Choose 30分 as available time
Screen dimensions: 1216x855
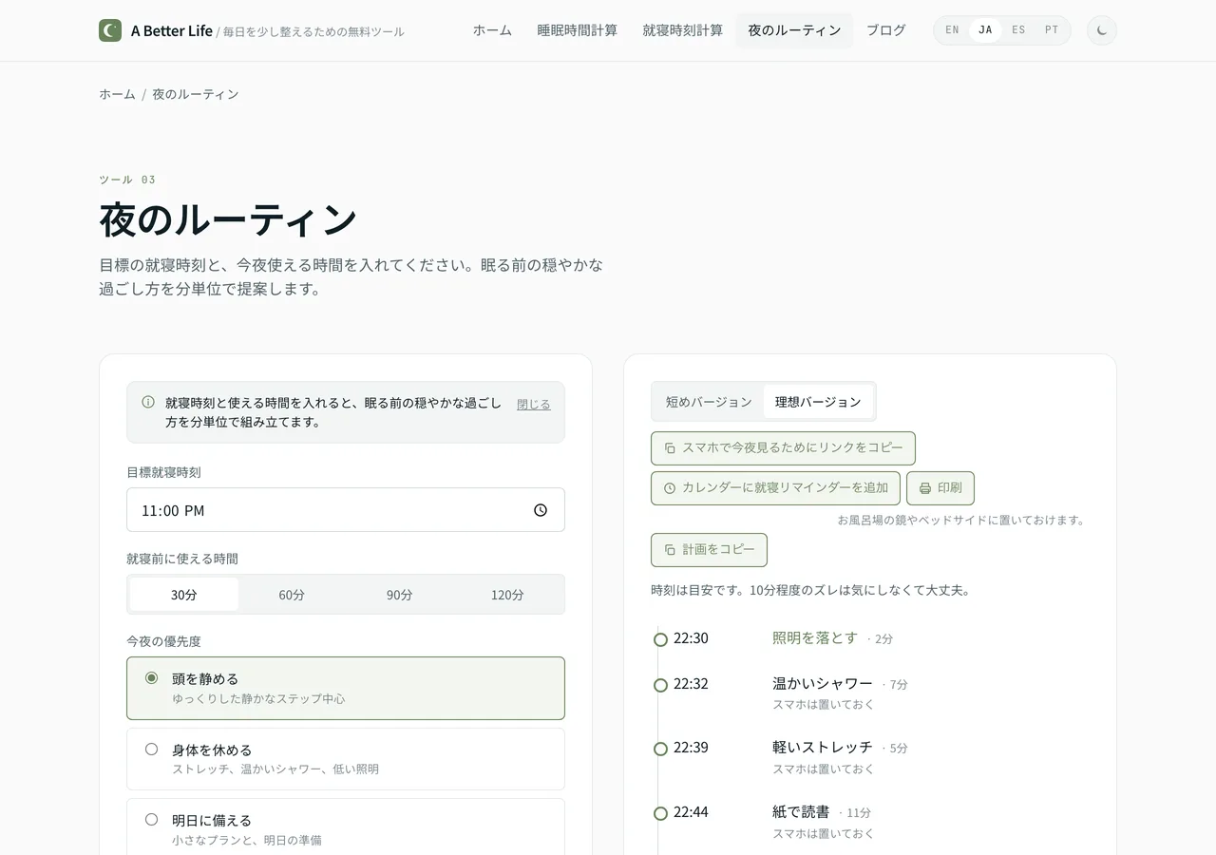click(184, 595)
